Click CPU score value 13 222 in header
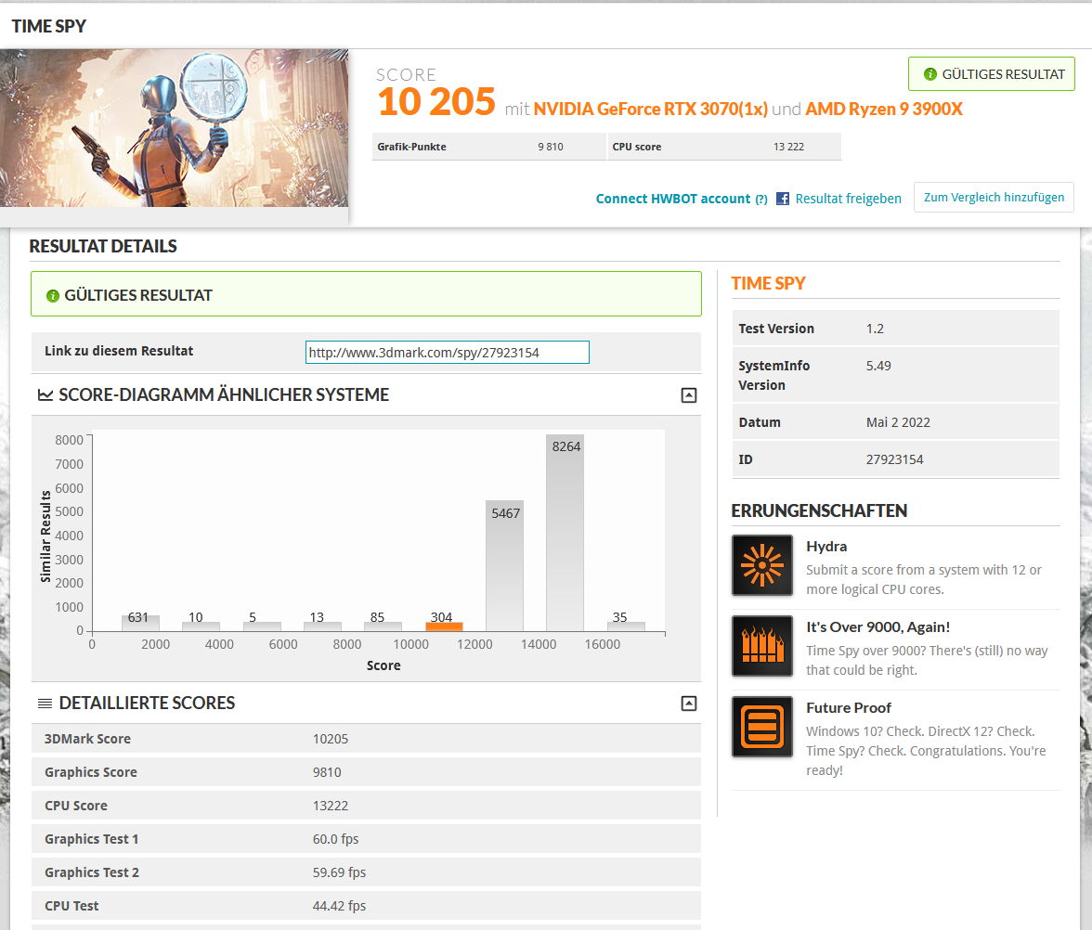Screen dimensions: 1092x930 [x=788, y=147]
